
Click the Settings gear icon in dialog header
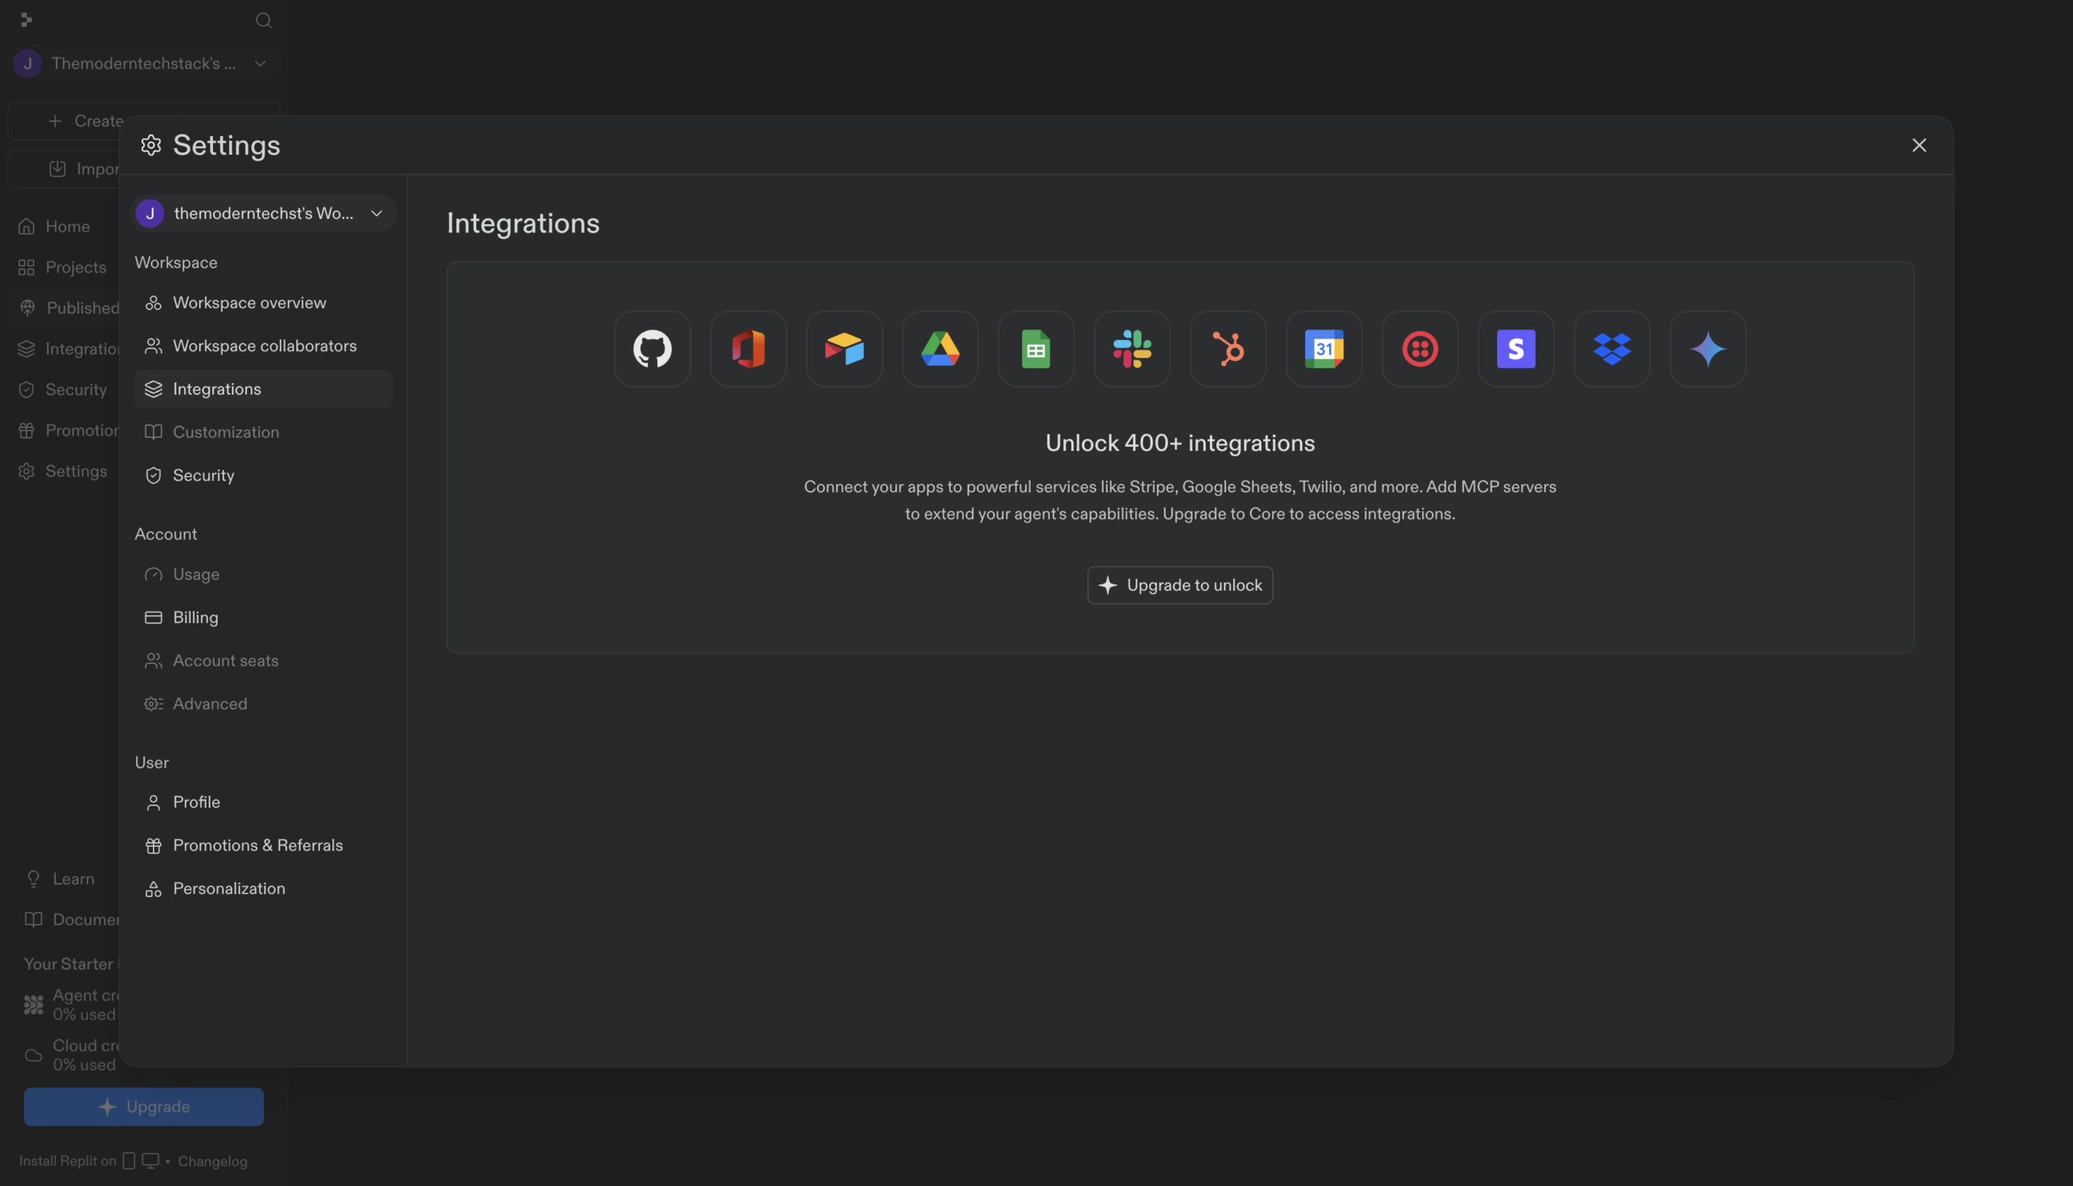click(151, 145)
